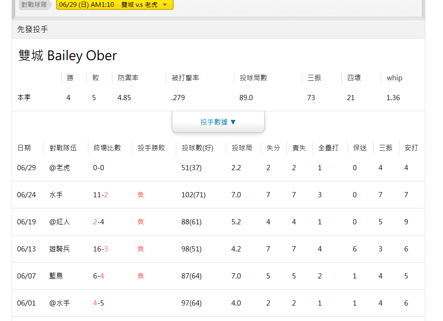The width and height of the screenshot is (443, 321).
Task: Expand the 投手數據 panel
Action: point(218,122)
